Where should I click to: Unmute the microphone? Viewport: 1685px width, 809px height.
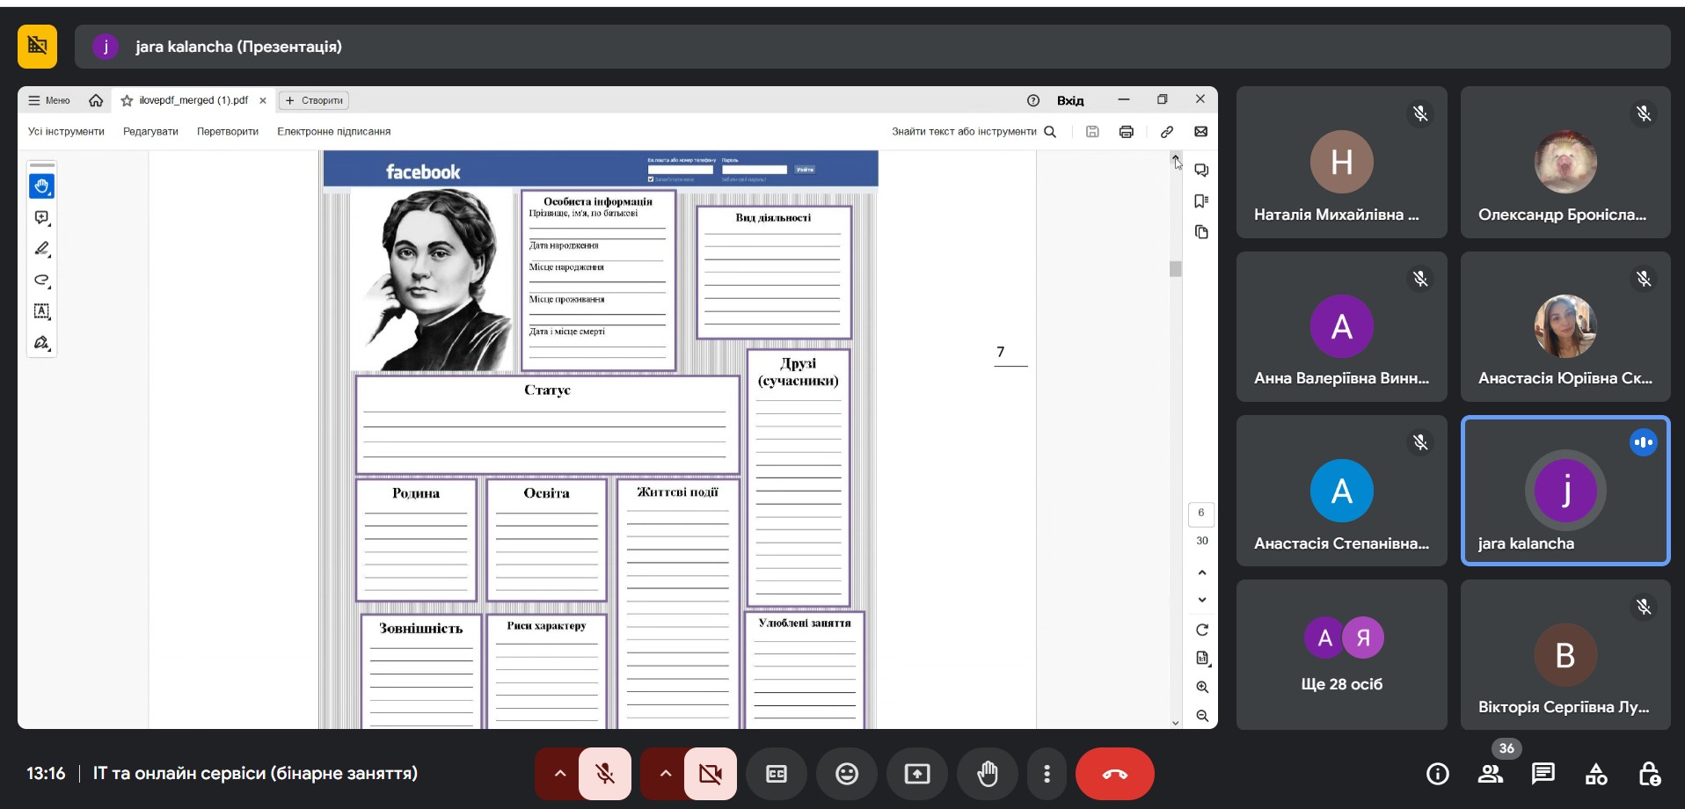tap(605, 774)
